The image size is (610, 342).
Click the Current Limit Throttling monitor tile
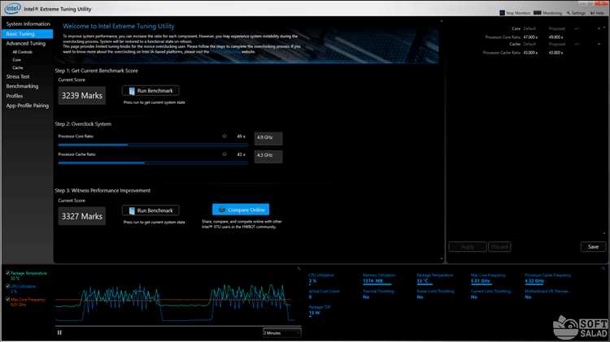490,294
